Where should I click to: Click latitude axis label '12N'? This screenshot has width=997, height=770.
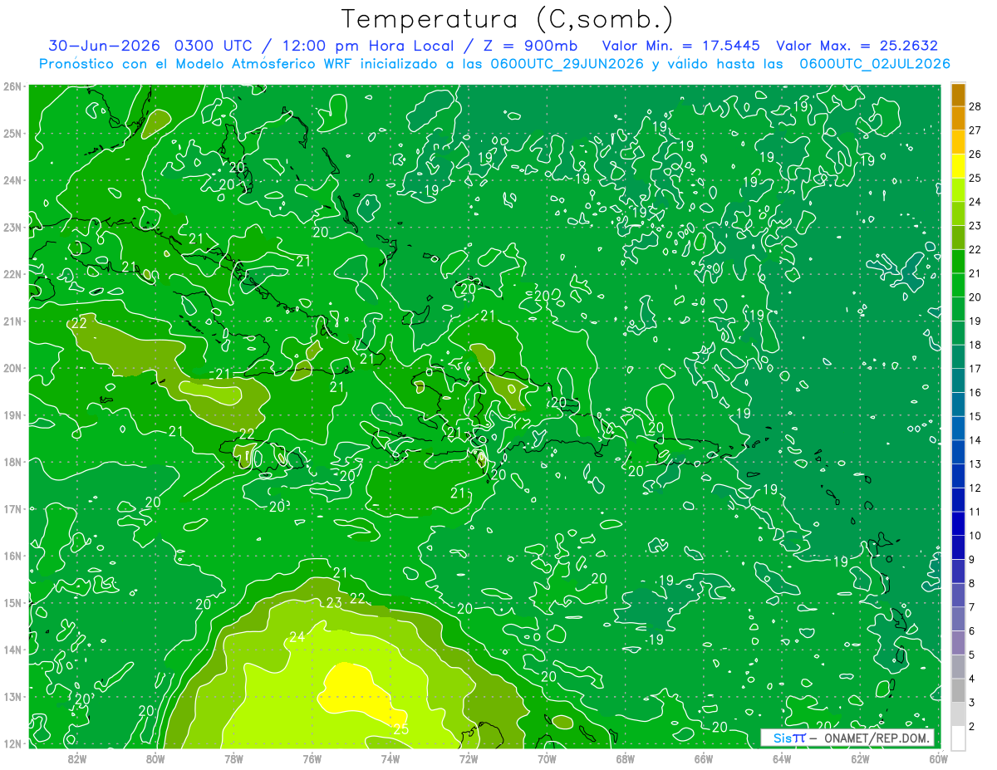coord(12,743)
